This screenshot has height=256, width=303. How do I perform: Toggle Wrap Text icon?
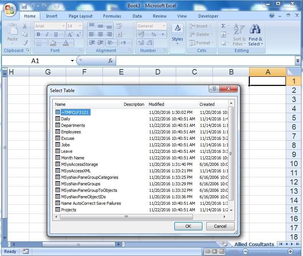coord(119,26)
